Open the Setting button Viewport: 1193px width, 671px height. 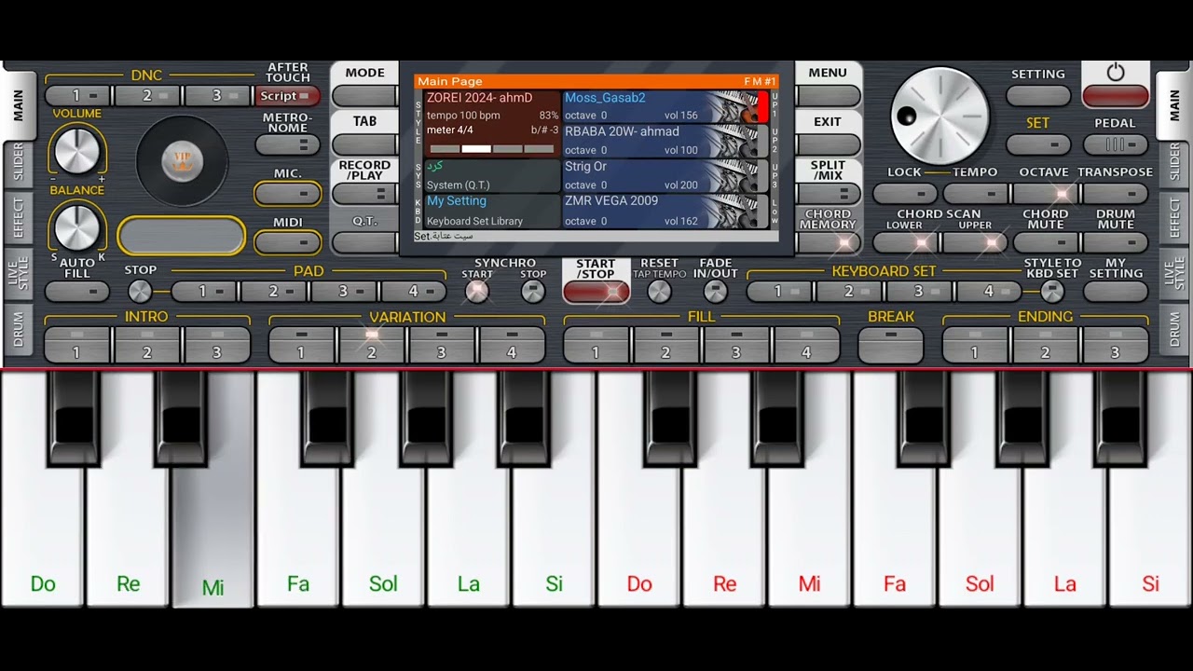pyautogui.click(x=1038, y=95)
